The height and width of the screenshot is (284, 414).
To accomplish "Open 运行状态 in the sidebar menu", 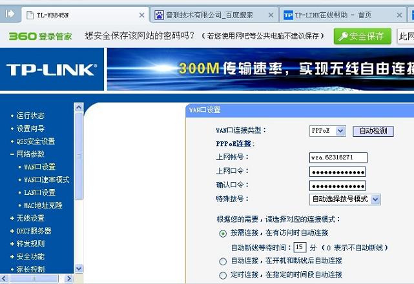I will (30, 116).
